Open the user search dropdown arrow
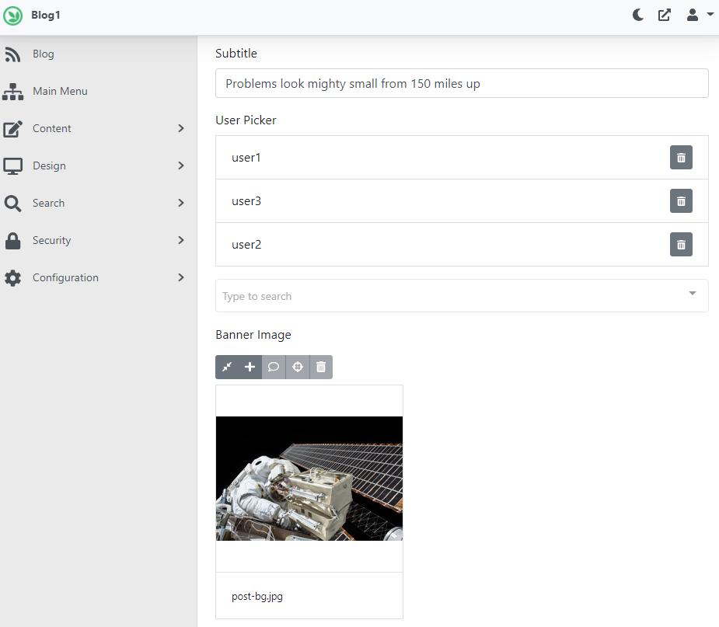This screenshot has width=719, height=627. pos(693,294)
